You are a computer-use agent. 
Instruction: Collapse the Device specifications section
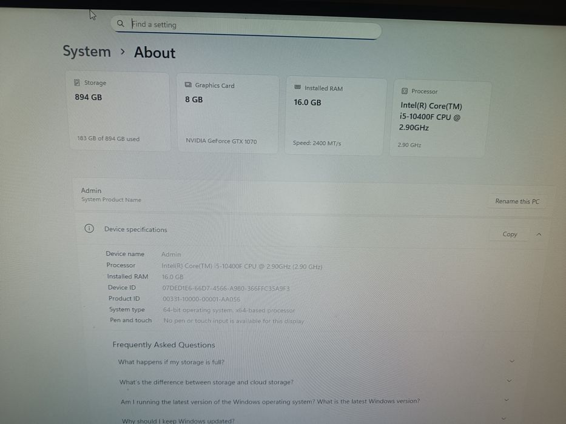(x=539, y=234)
